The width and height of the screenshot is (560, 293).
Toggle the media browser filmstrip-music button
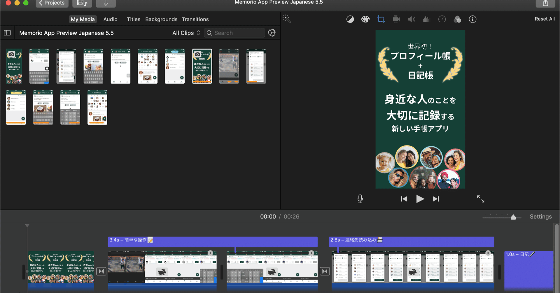click(x=82, y=3)
